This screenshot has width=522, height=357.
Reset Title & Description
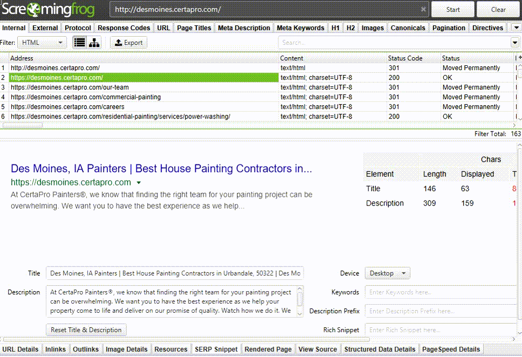click(86, 329)
